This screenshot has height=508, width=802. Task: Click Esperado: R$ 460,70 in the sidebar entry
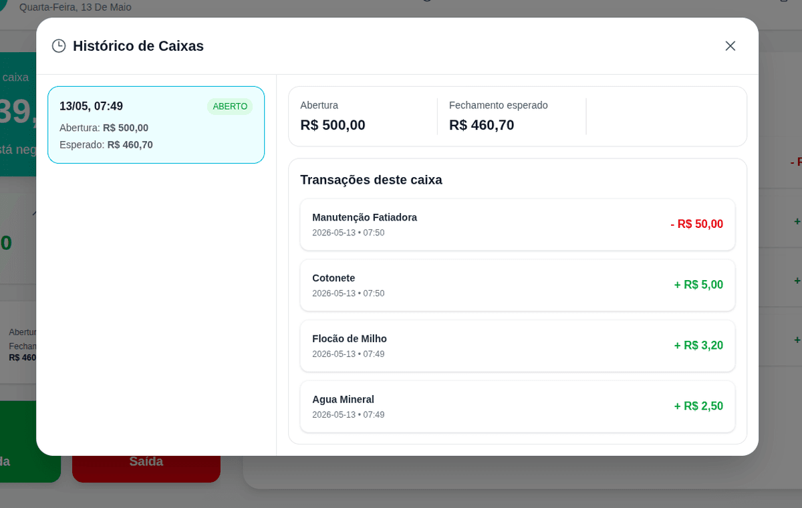pos(106,144)
